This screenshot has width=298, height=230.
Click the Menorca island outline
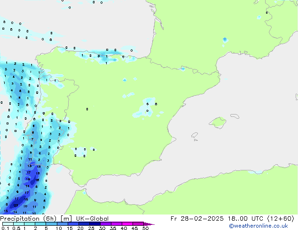[235, 116]
